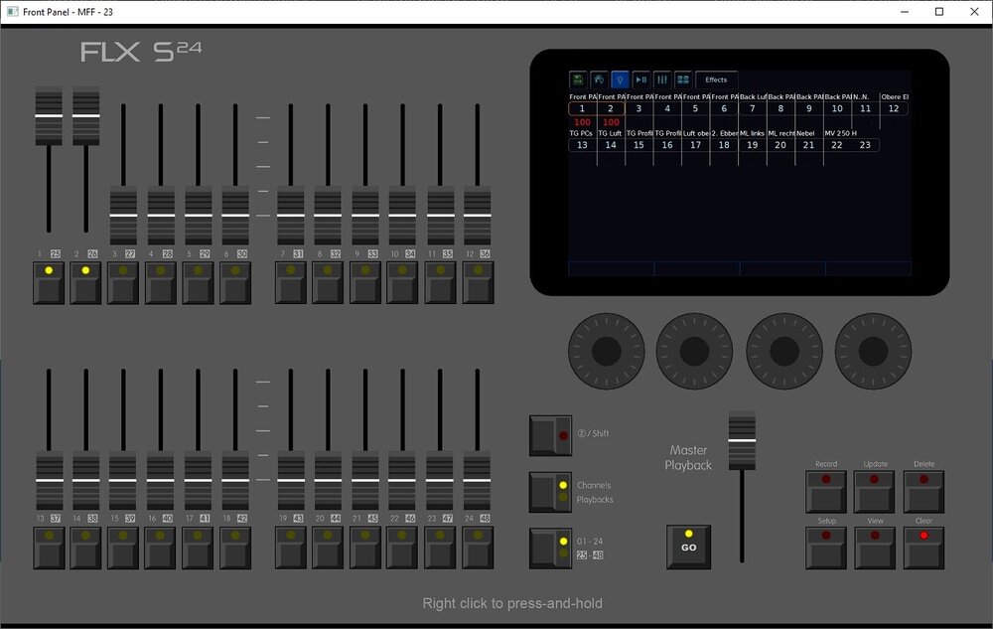The height and width of the screenshot is (629, 993).
Task: Click the Shift button
Action: (x=551, y=435)
